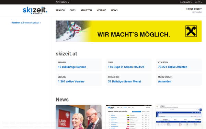Open the Land Tirol news thumbnail
Viewport: 206px width, 129px height.
point(79,117)
